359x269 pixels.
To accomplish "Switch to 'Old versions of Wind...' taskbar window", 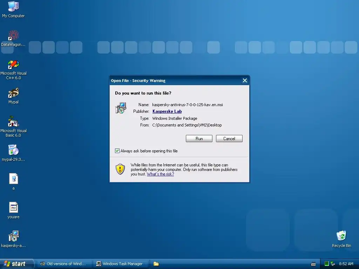I will click(64, 264).
